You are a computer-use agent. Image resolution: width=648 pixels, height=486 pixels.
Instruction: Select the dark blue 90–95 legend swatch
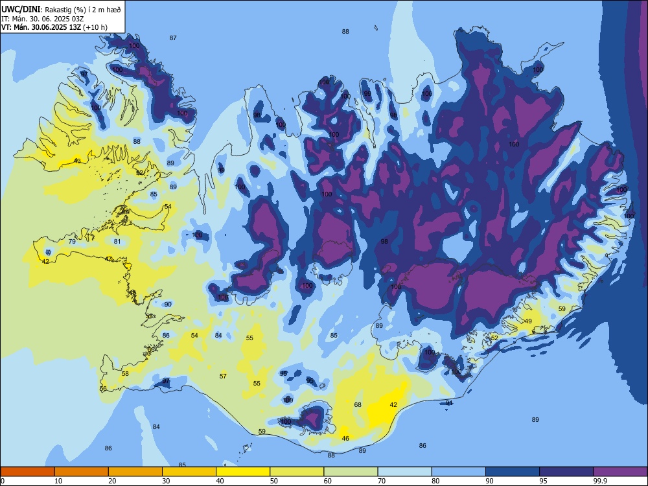click(x=513, y=472)
